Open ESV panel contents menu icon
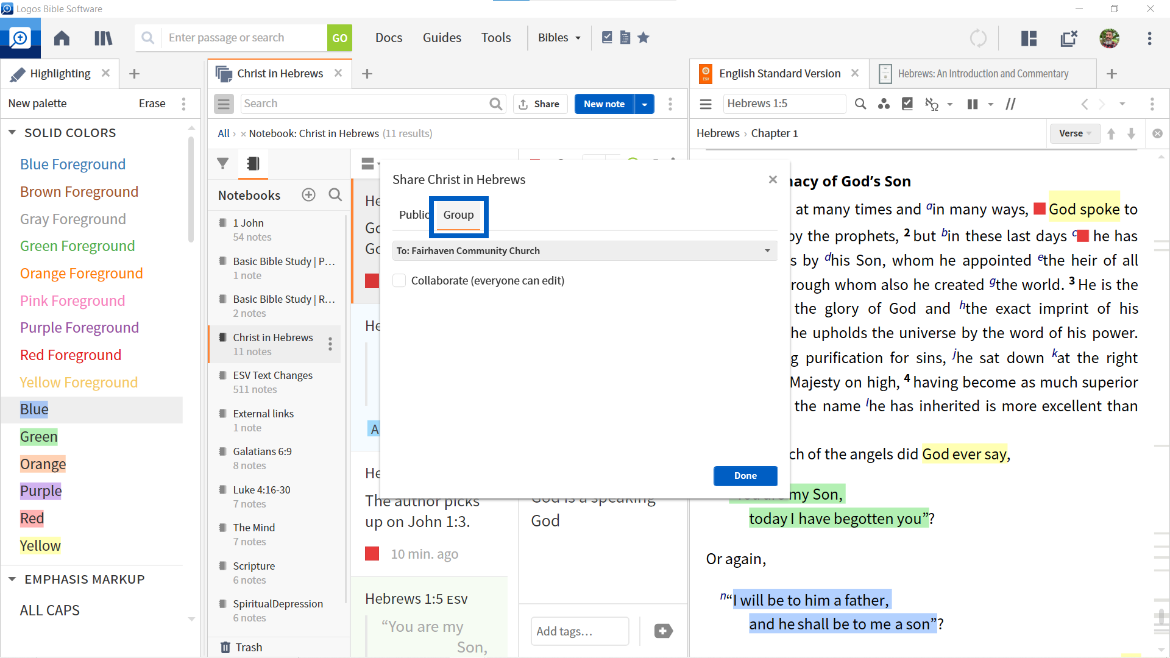Image resolution: width=1170 pixels, height=658 pixels. click(706, 104)
